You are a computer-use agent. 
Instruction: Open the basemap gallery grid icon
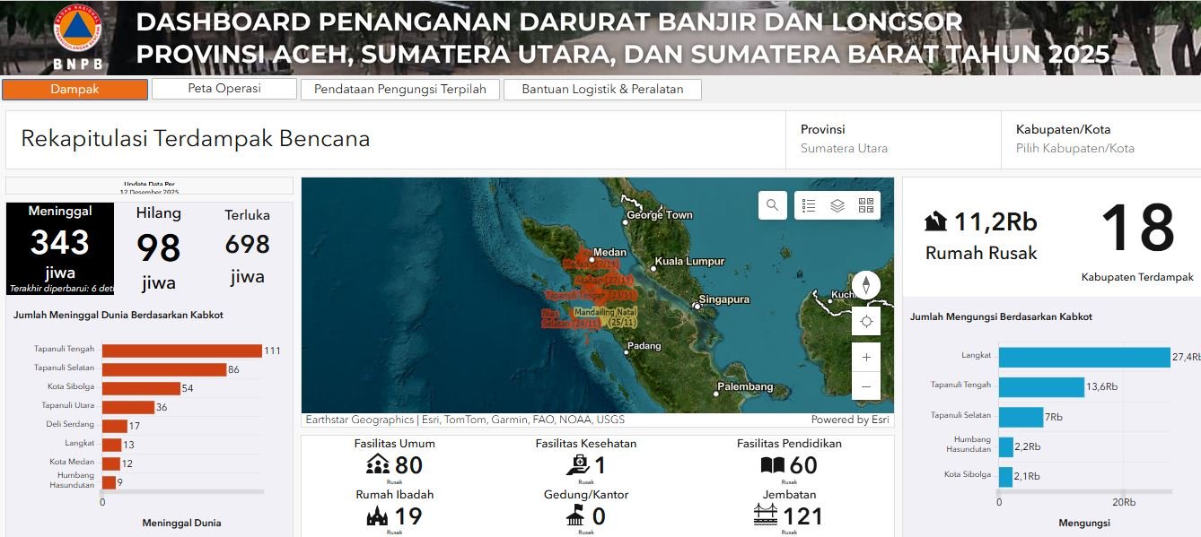point(865,205)
